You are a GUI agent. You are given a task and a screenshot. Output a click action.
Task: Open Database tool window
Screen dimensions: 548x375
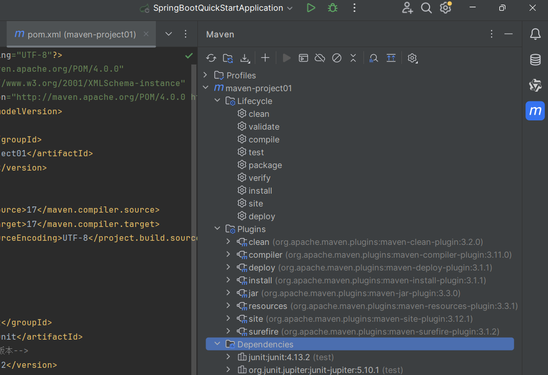535,60
